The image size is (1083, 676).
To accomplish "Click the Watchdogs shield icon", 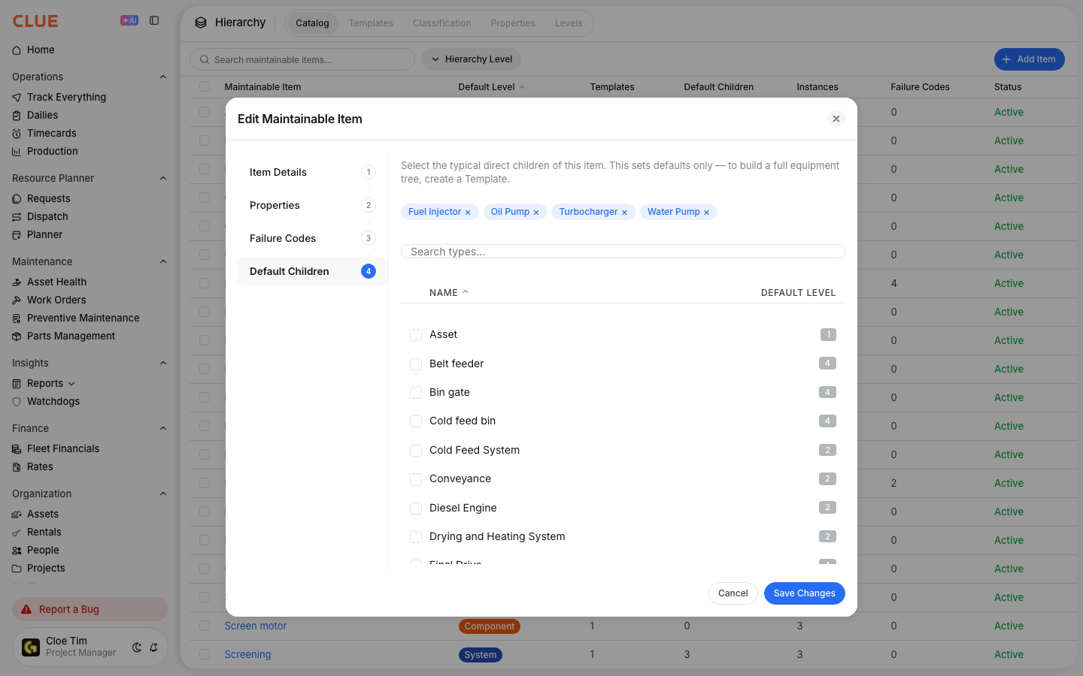I will click(17, 402).
